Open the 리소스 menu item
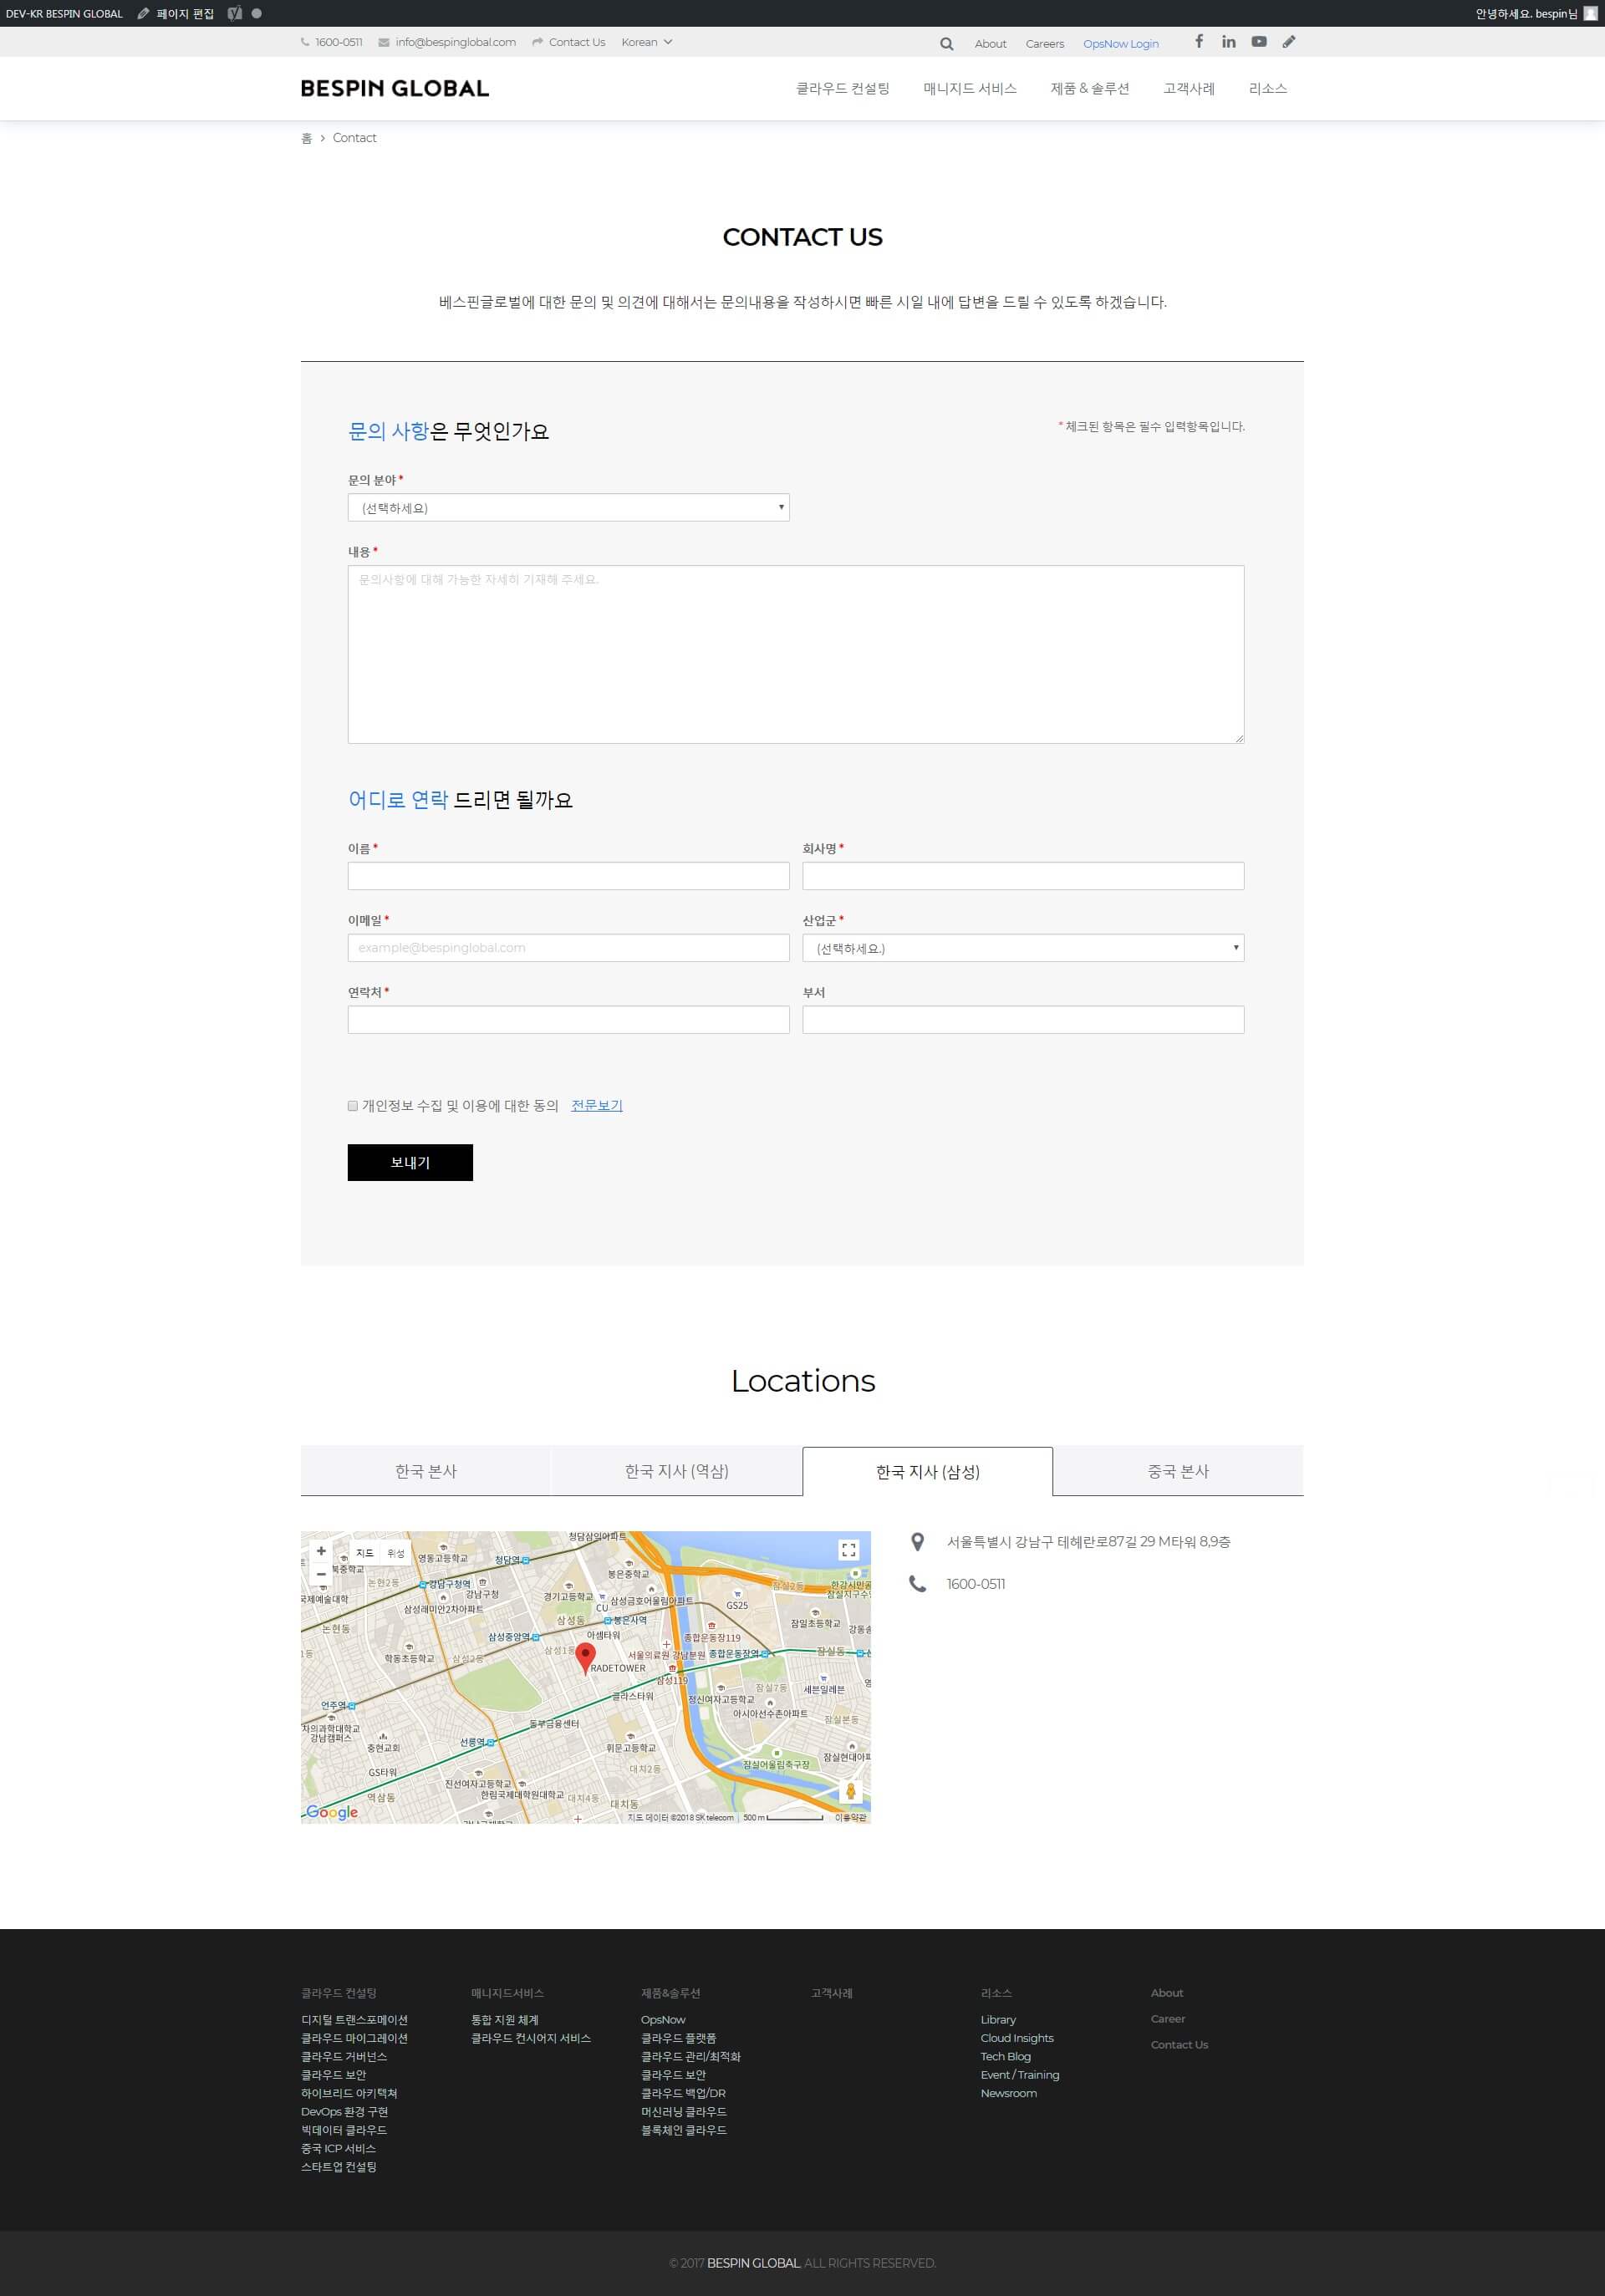This screenshot has width=1605, height=2296. [1268, 88]
